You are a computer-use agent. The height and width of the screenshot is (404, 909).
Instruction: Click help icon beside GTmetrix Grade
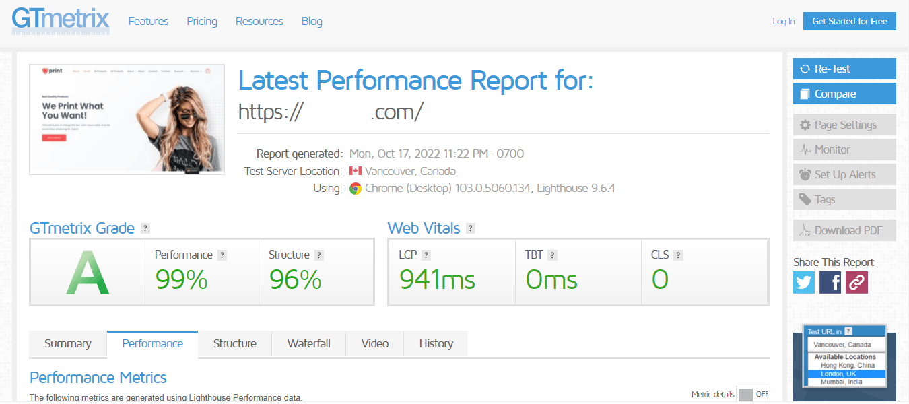coord(145,228)
